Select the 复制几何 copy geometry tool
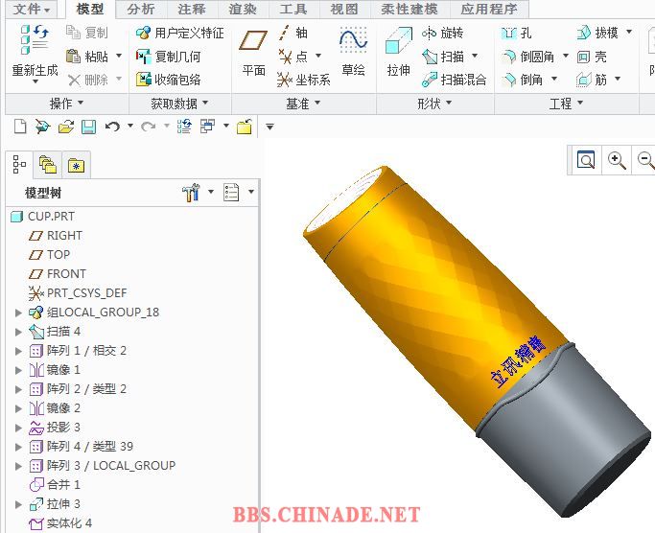This screenshot has height=533, width=655. pos(169,56)
